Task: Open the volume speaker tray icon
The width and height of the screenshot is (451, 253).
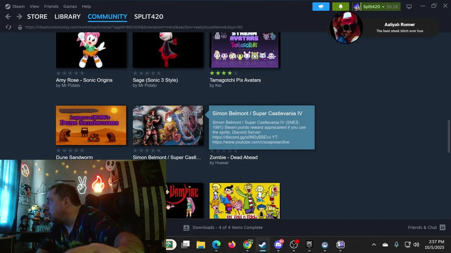Action: point(416,245)
